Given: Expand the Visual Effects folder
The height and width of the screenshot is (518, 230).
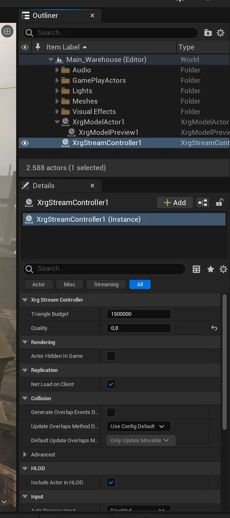Looking at the screenshot, I should point(57,112).
